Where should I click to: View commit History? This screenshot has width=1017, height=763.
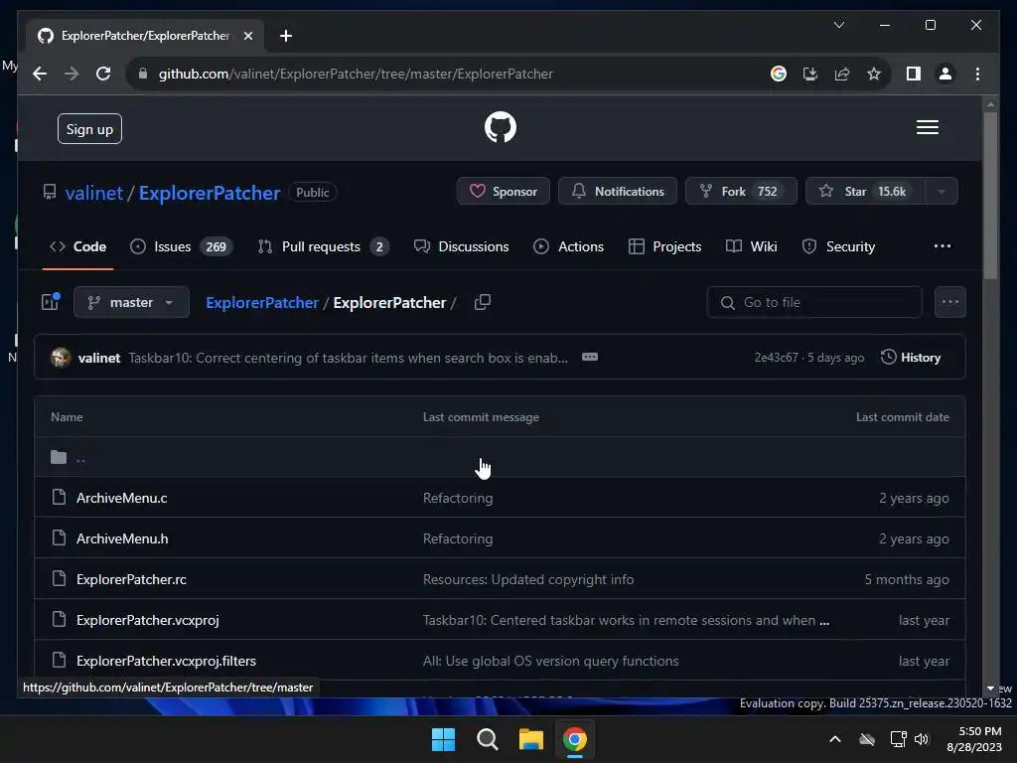pos(911,358)
